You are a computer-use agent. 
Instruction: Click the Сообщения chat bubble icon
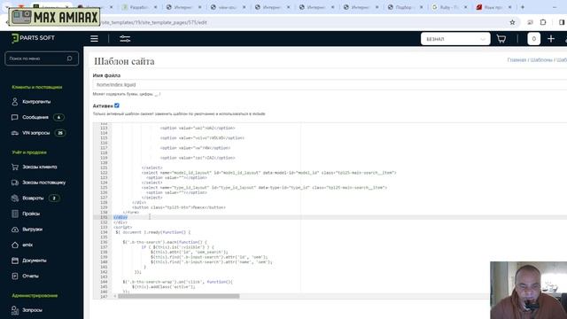coord(15,117)
